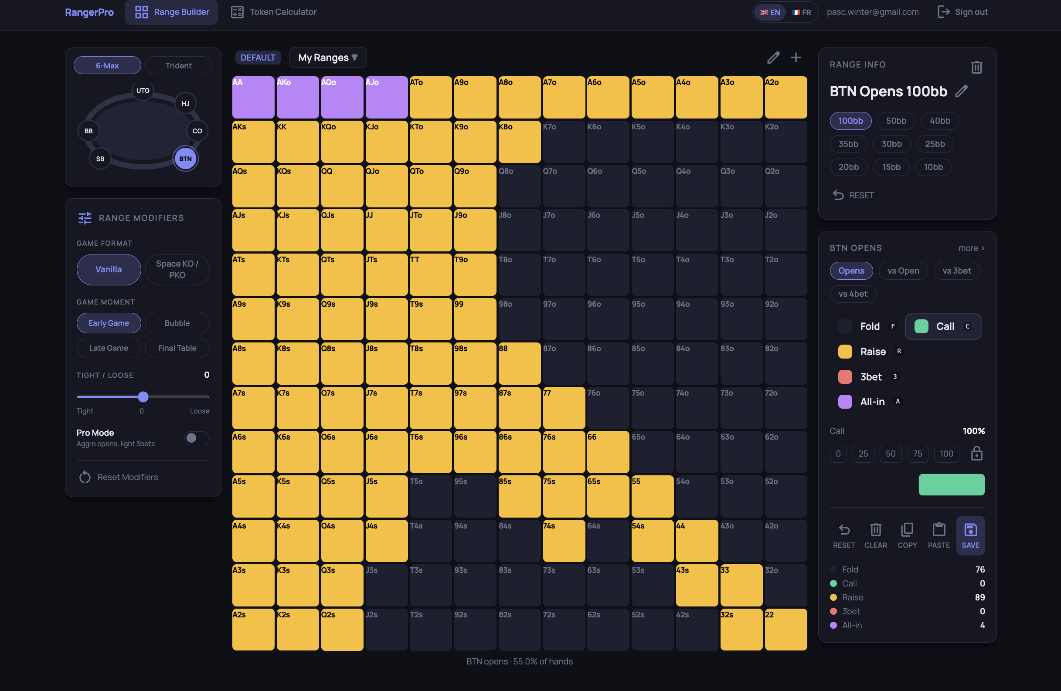Click the Sign out icon
Image resolution: width=1061 pixels, height=691 pixels.
943,12
